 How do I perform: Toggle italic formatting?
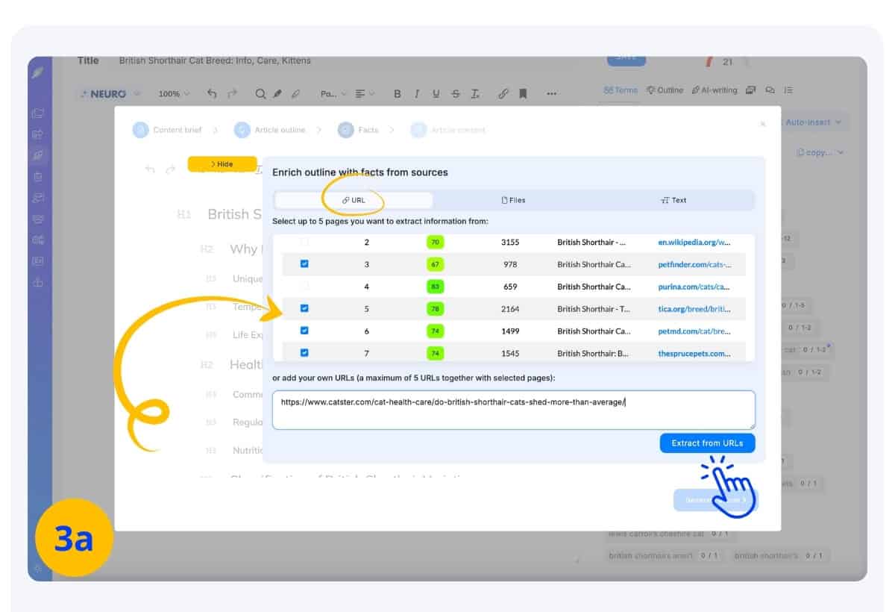(416, 94)
